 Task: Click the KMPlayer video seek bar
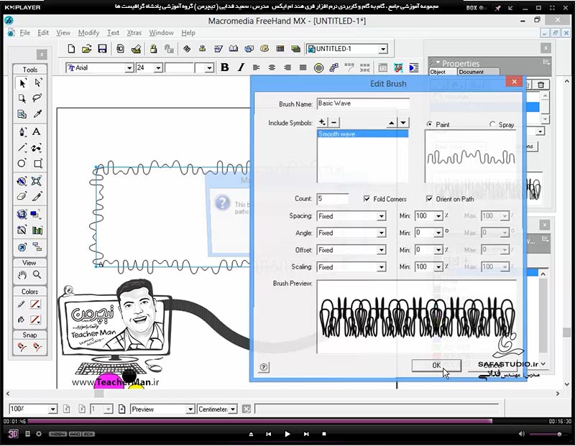(x=287, y=422)
